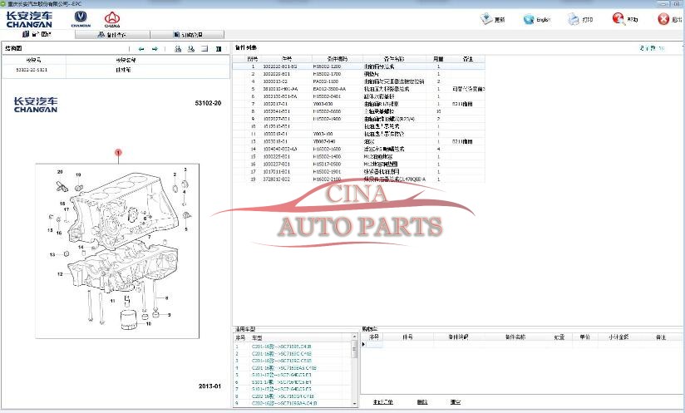Click the red Exit (退出) icon

click(663, 19)
